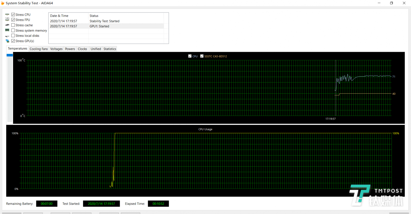411x214 pixels.
Task: Open the Voltages tab
Action: click(x=56, y=49)
